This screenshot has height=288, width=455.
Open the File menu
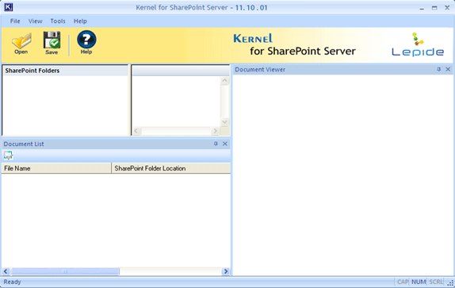pyautogui.click(x=15, y=21)
